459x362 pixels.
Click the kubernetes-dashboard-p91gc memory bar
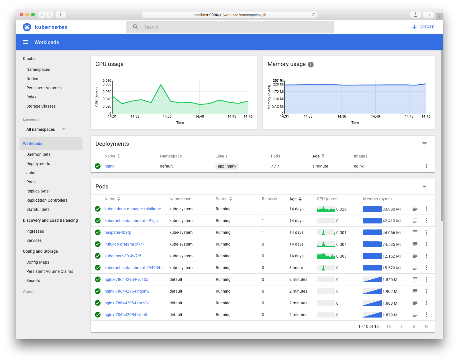point(372,221)
